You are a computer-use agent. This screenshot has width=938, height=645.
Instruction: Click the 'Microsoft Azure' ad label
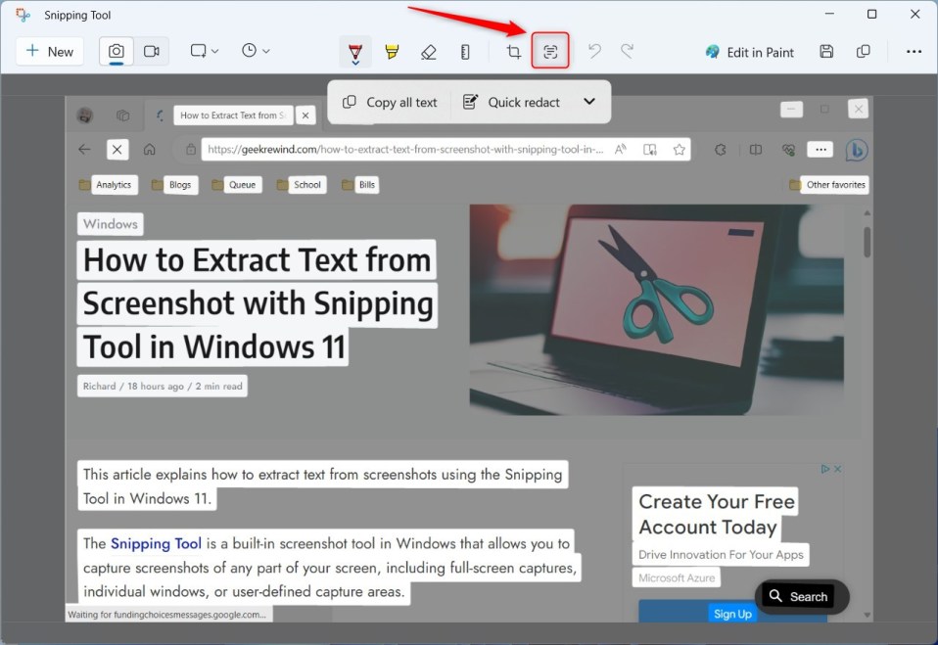click(x=676, y=578)
